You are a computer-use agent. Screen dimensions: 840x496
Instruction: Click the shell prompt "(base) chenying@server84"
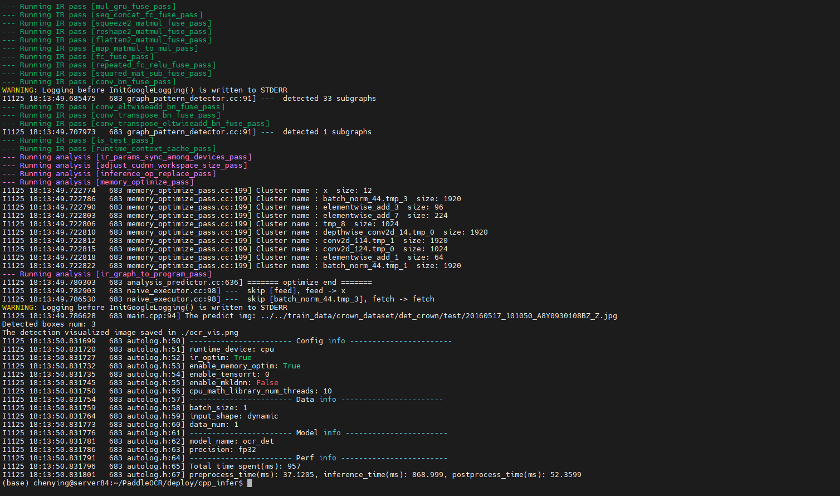tap(56, 483)
